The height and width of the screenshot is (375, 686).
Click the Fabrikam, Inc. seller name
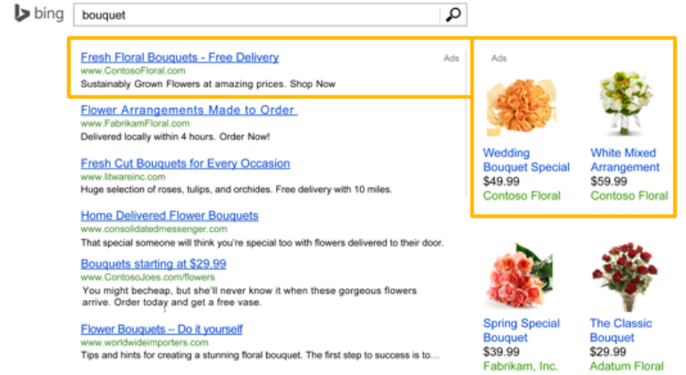[521, 366]
